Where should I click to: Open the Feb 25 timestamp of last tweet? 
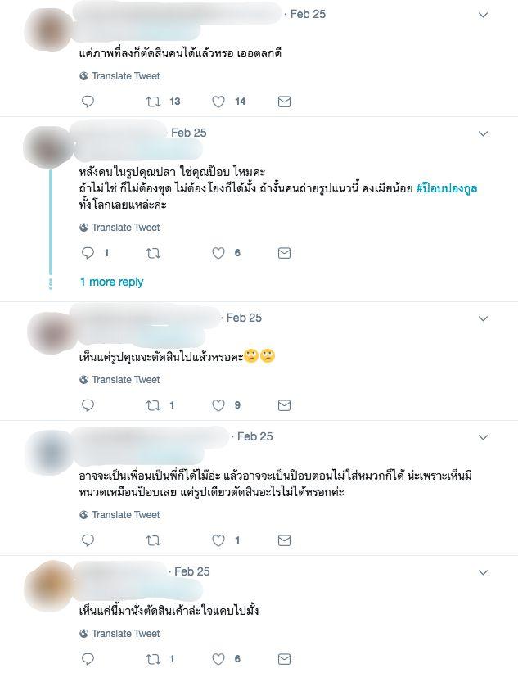tap(191, 571)
